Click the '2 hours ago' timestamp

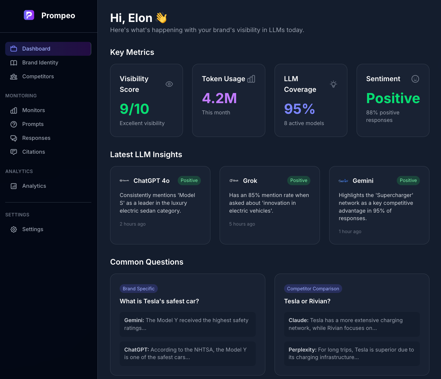click(x=133, y=224)
